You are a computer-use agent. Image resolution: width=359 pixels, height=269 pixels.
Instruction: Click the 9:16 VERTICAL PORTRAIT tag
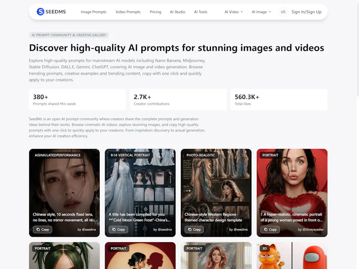tap(130, 155)
